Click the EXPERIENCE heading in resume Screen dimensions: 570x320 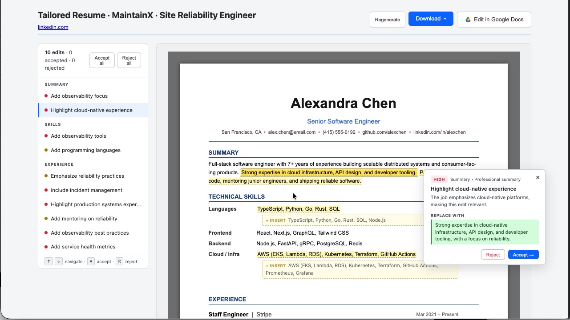click(227, 299)
